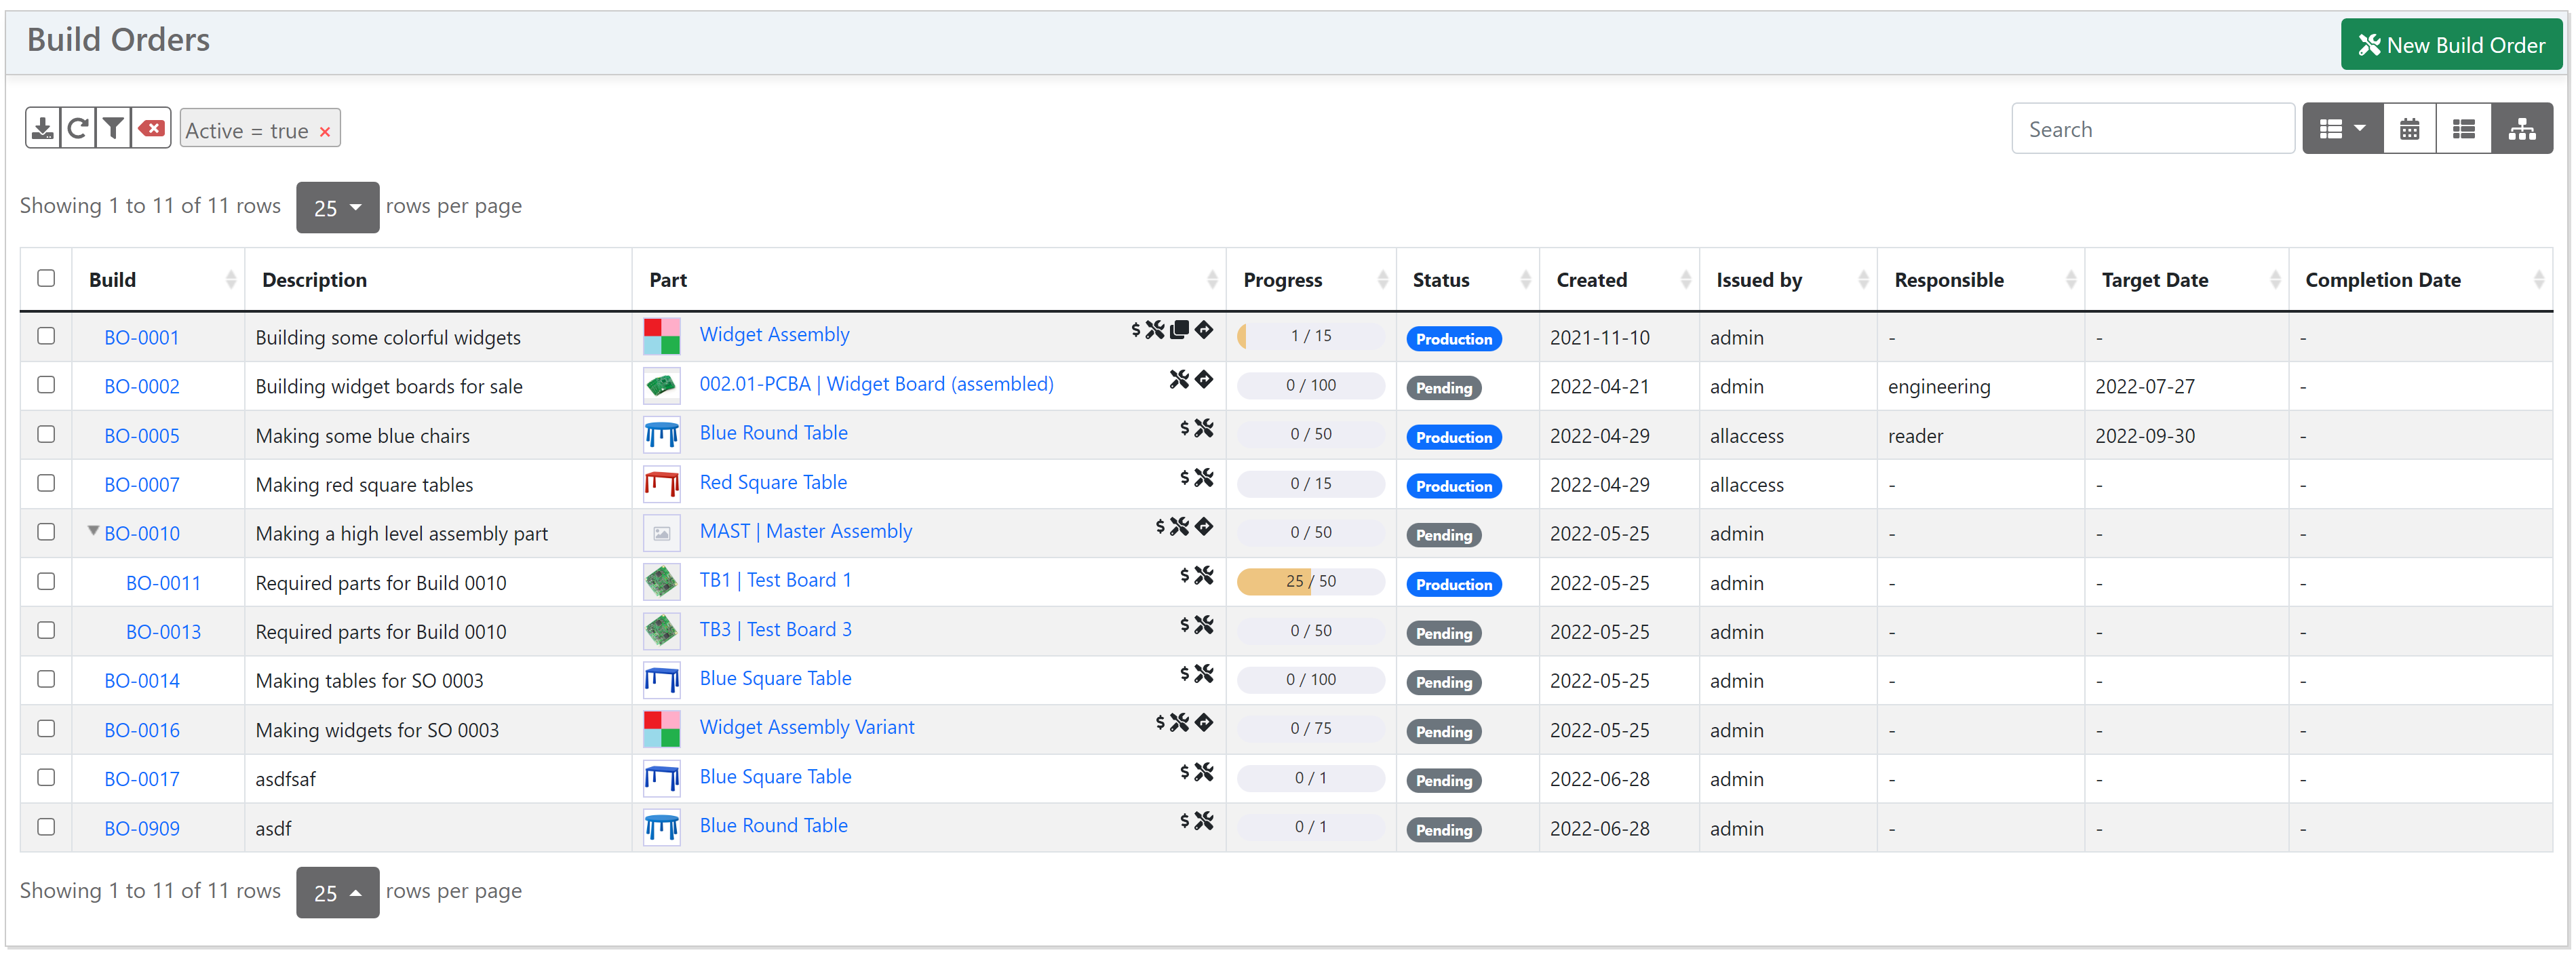Switch to calendar view
The height and width of the screenshot is (957, 2576).
click(x=2409, y=129)
